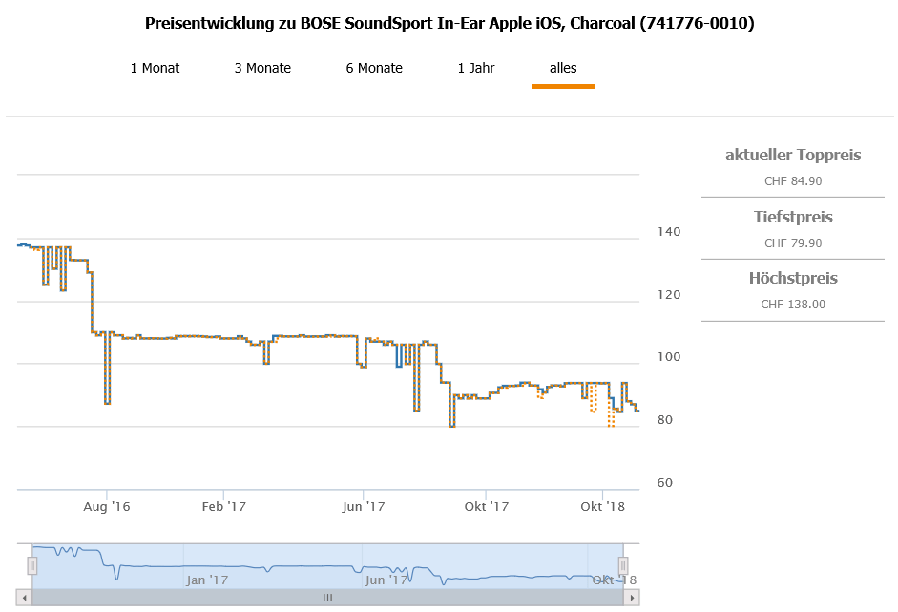Show the 6 Monate price history

click(374, 68)
